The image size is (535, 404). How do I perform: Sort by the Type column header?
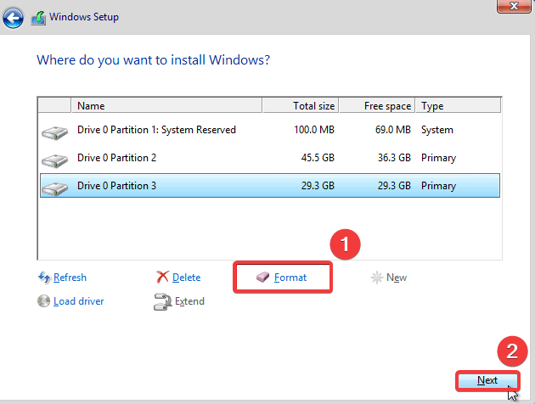(459, 106)
